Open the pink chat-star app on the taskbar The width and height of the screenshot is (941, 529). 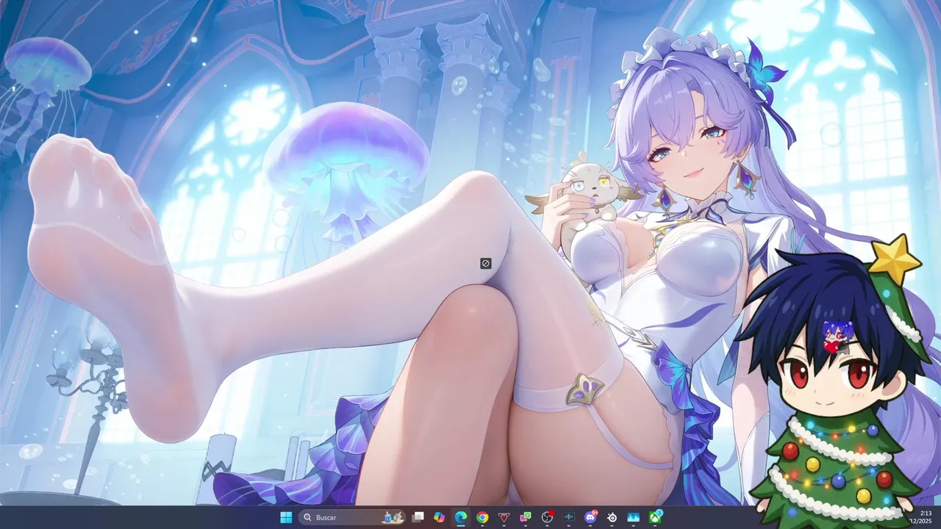pyautogui.click(x=526, y=517)
